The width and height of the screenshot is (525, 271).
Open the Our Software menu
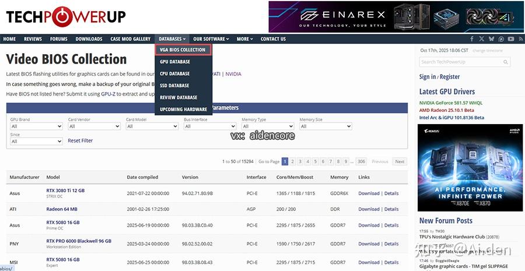click(211, 39)
